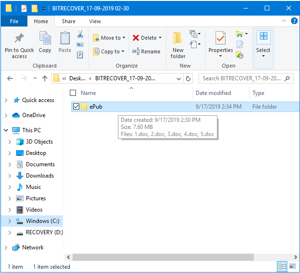The width and height of the screenshot is (300, 273).
Task: Switch to the Share ribbon tab
Action: pyautogui.click(x=68, y=21)
